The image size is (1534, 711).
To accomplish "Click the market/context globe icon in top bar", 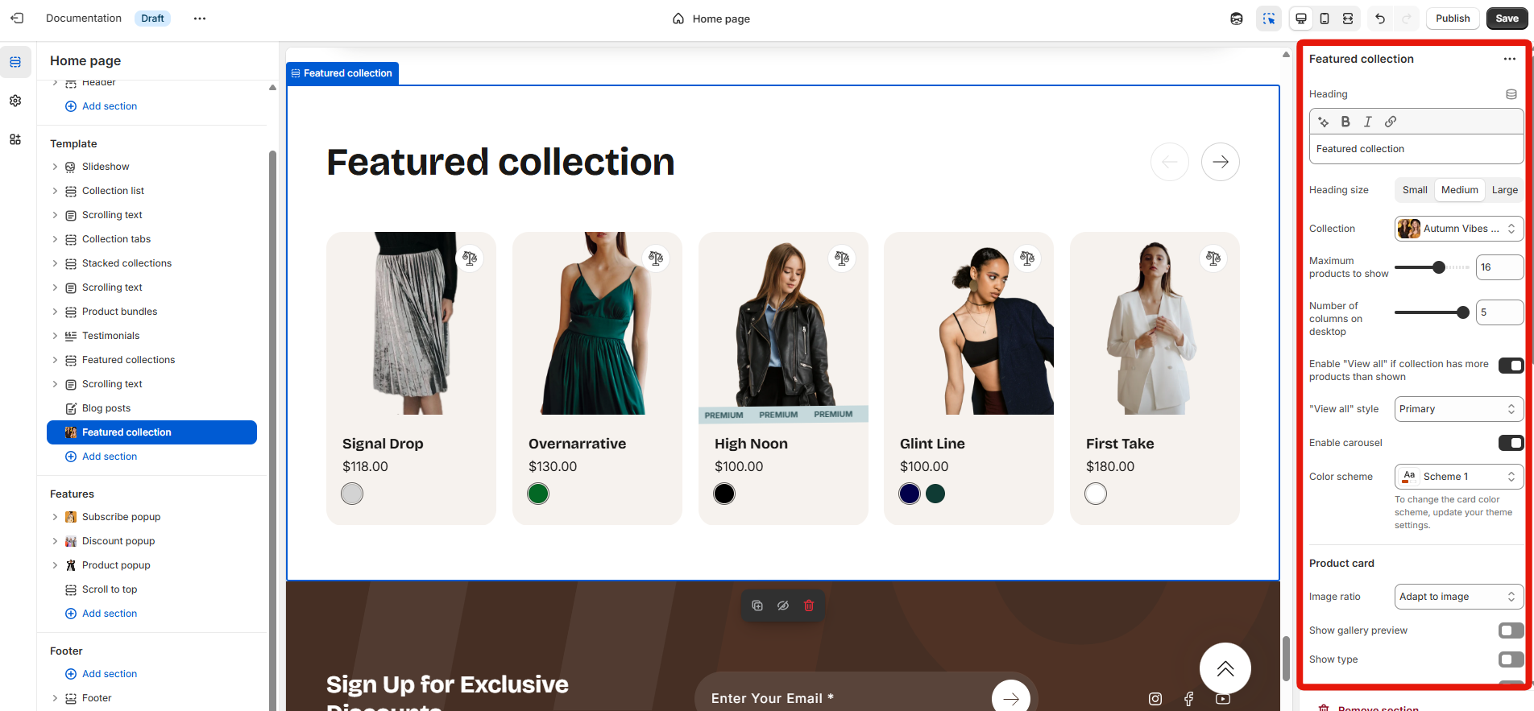I will pos(1237,19).
